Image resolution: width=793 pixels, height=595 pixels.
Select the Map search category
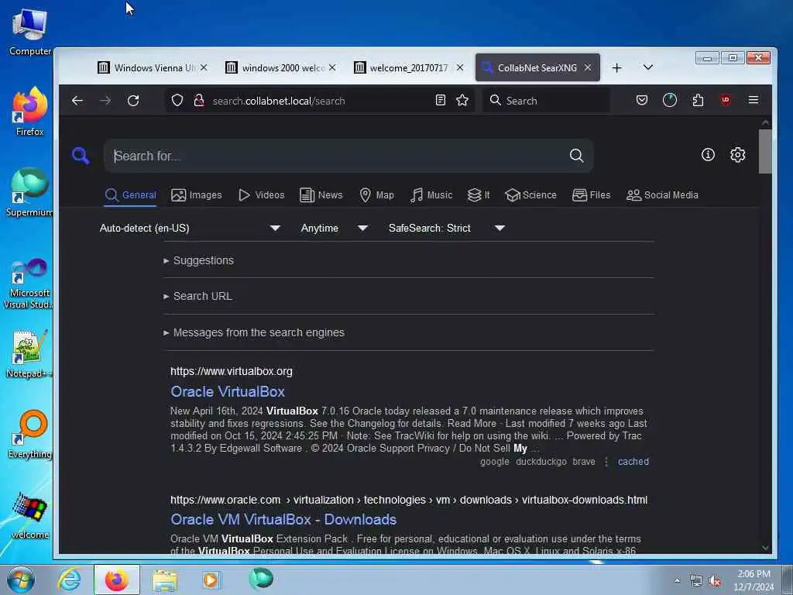[377, 194]
